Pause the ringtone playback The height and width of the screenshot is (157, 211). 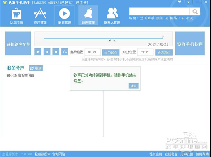[x=47, y=52]
